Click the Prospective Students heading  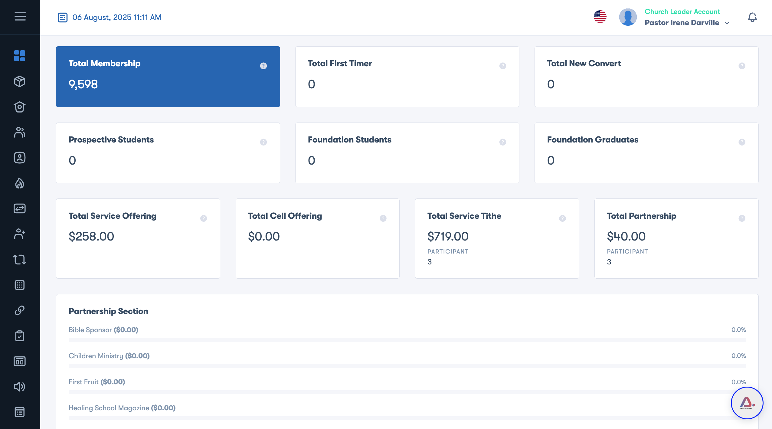point(111,140)
